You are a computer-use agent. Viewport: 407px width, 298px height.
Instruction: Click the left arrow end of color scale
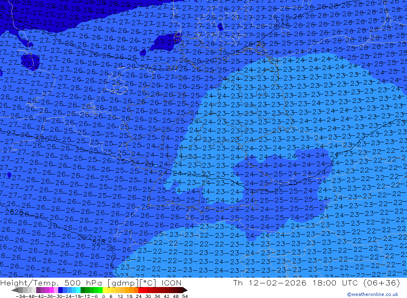point(15,290)
